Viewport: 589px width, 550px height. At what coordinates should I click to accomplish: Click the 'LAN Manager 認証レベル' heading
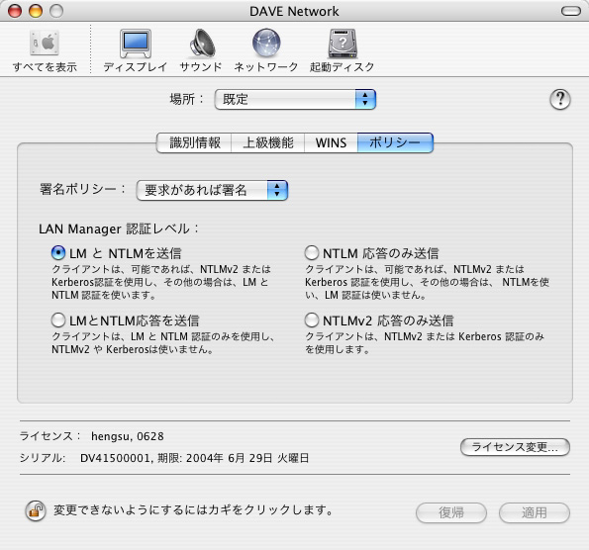119,229
